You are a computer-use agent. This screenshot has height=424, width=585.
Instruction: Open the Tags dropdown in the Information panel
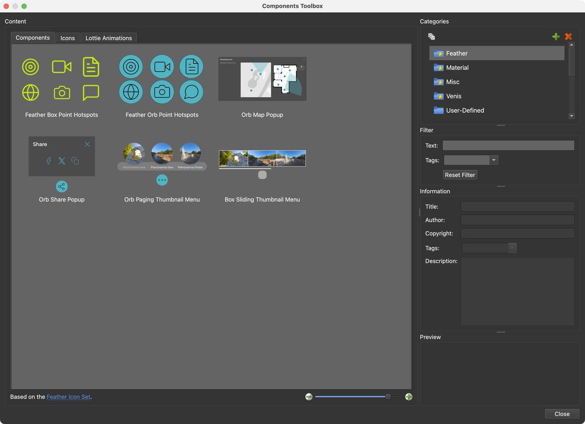512,248
